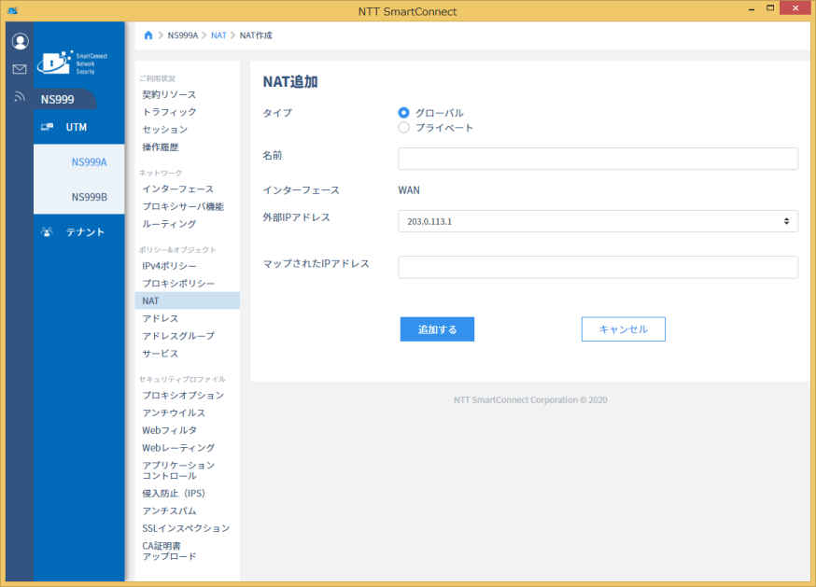816x587 pixels.
Task: Open the 外部IPアドレス dropdown
Action: 598,221
